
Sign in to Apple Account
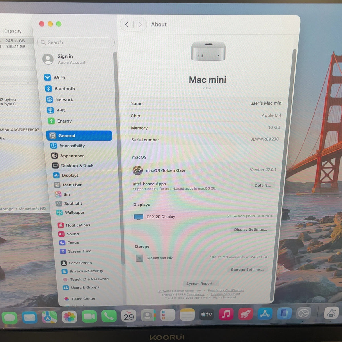pyautogui.click(x=64, y=59)
